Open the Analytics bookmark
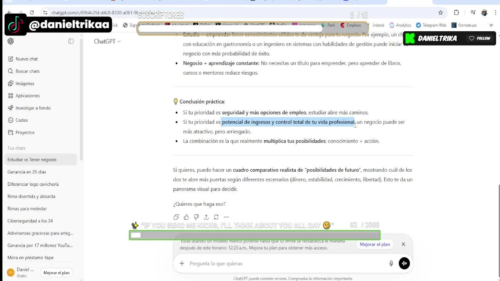The width and height of the screenshot is (500, 281). coord(400,25)
